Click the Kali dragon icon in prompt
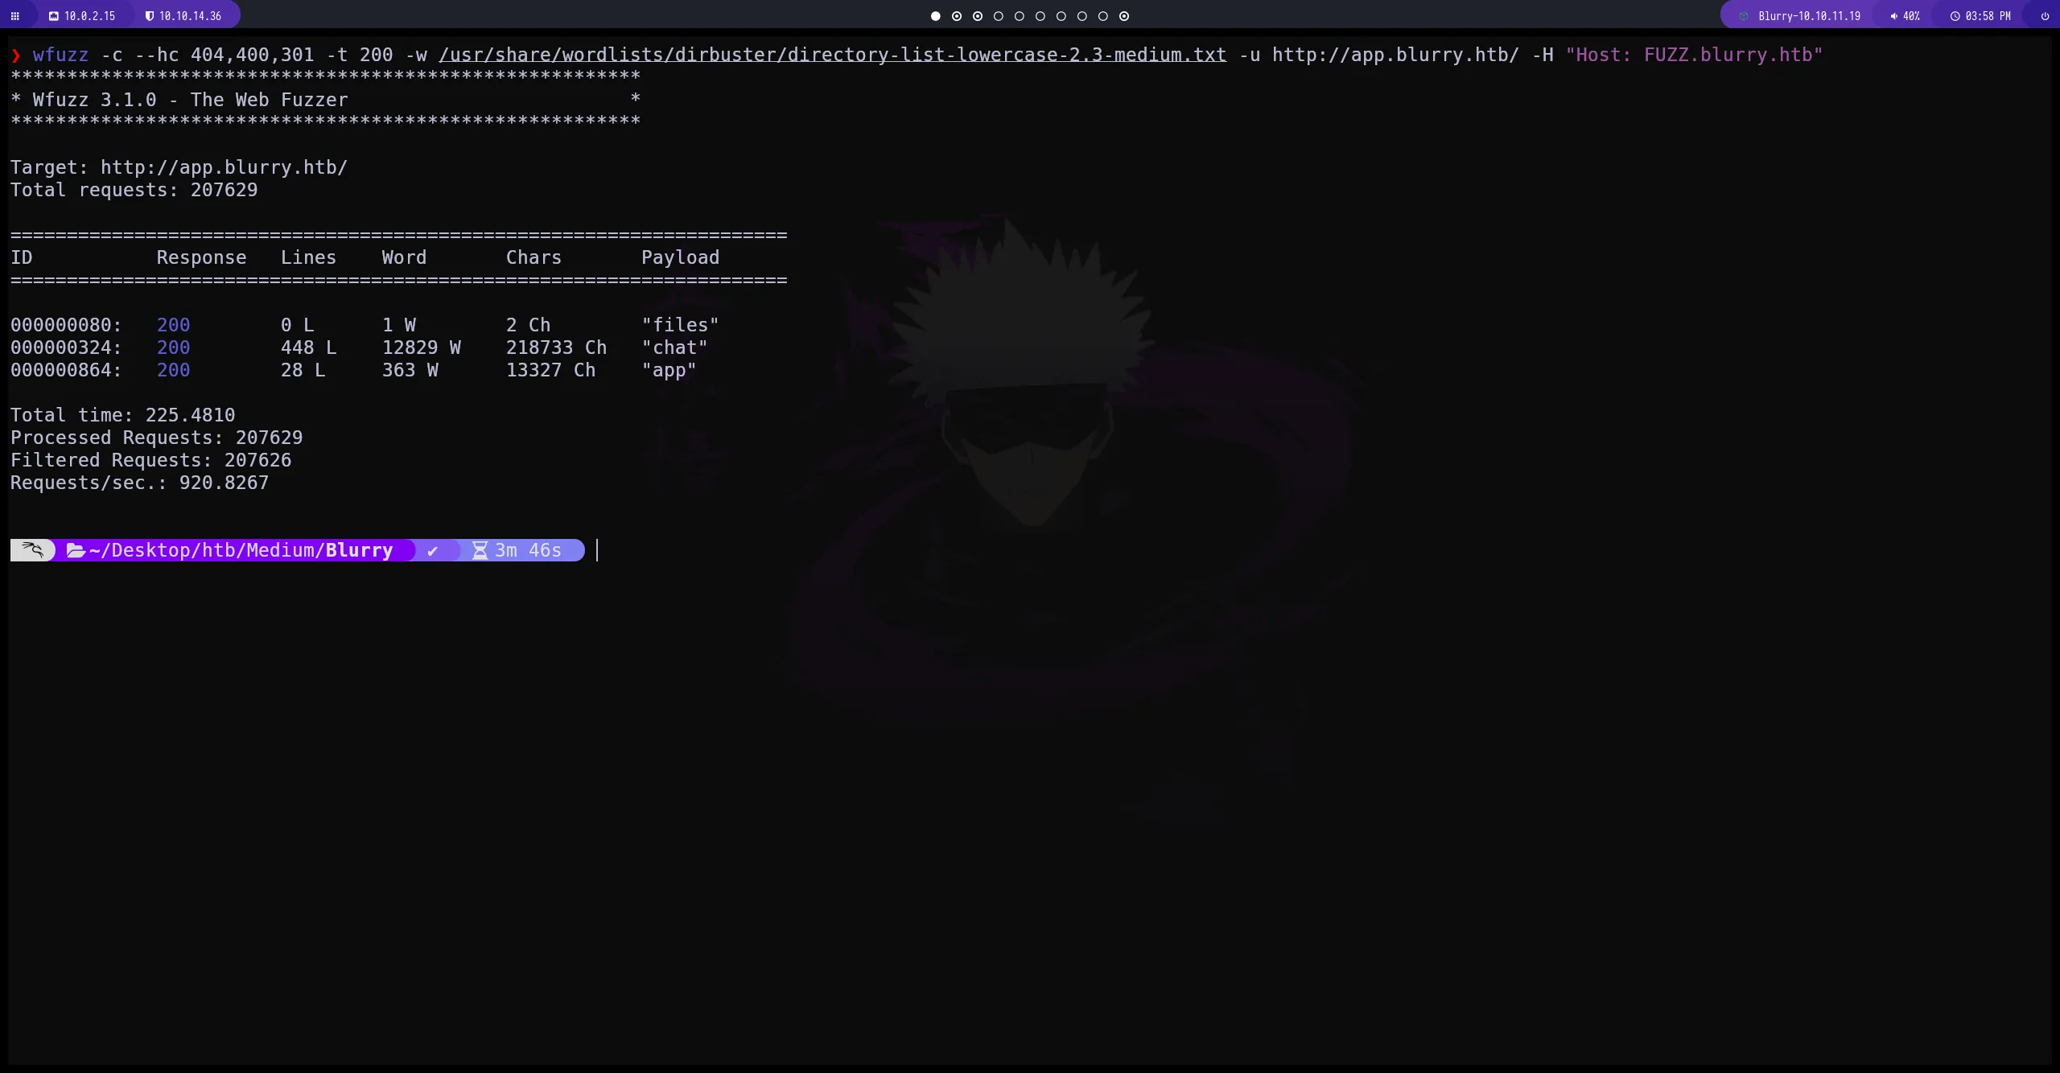 click(32, 550)
